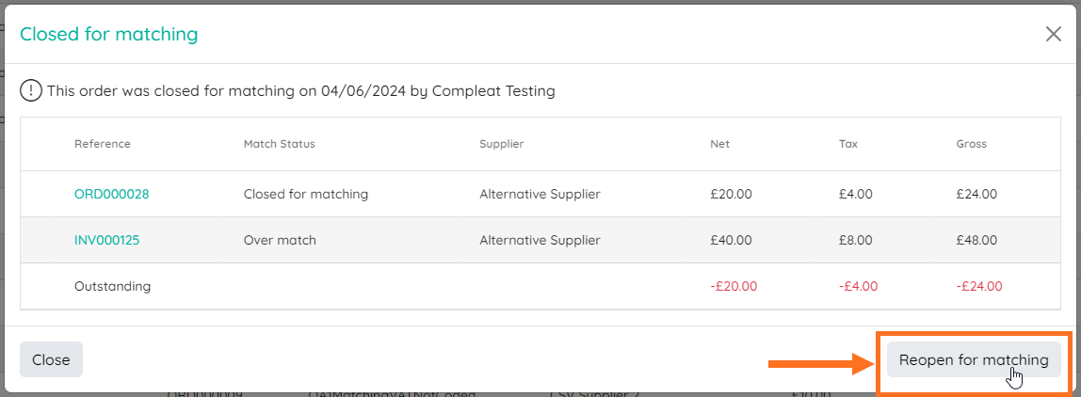
Task: Click the Net column header
Action: pyautogui.click(x=719, y=144)
